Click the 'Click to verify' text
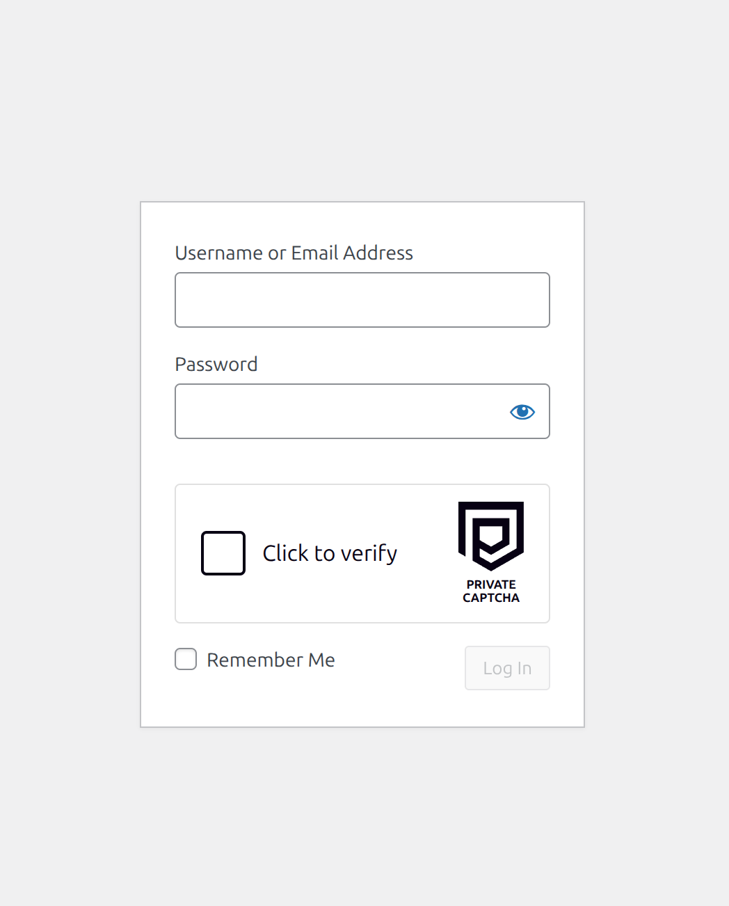729x906 pixels. pyautogui.click(x=330, y=553)
